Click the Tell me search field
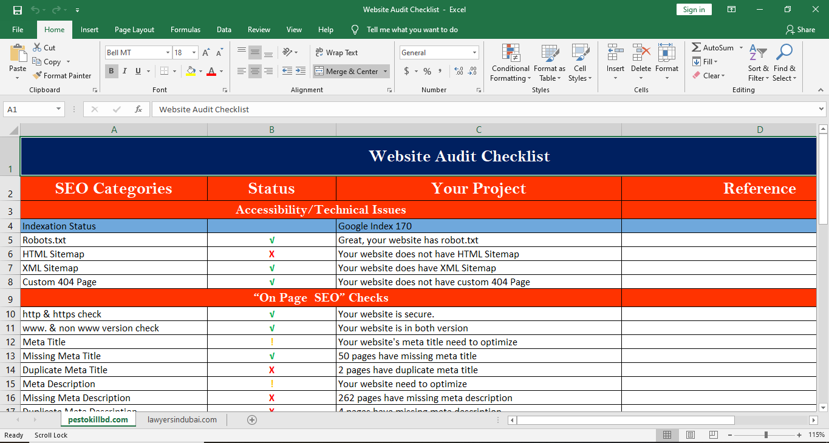Viewport: 829px width, 443px height. (412, 30)
